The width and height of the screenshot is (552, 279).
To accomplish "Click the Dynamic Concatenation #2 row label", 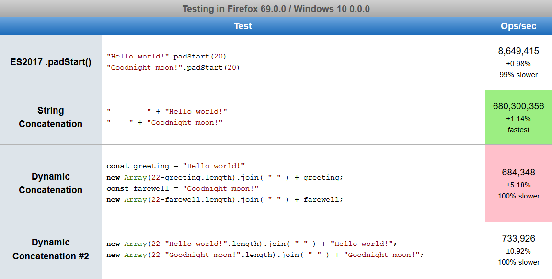I will click(51, 249).
